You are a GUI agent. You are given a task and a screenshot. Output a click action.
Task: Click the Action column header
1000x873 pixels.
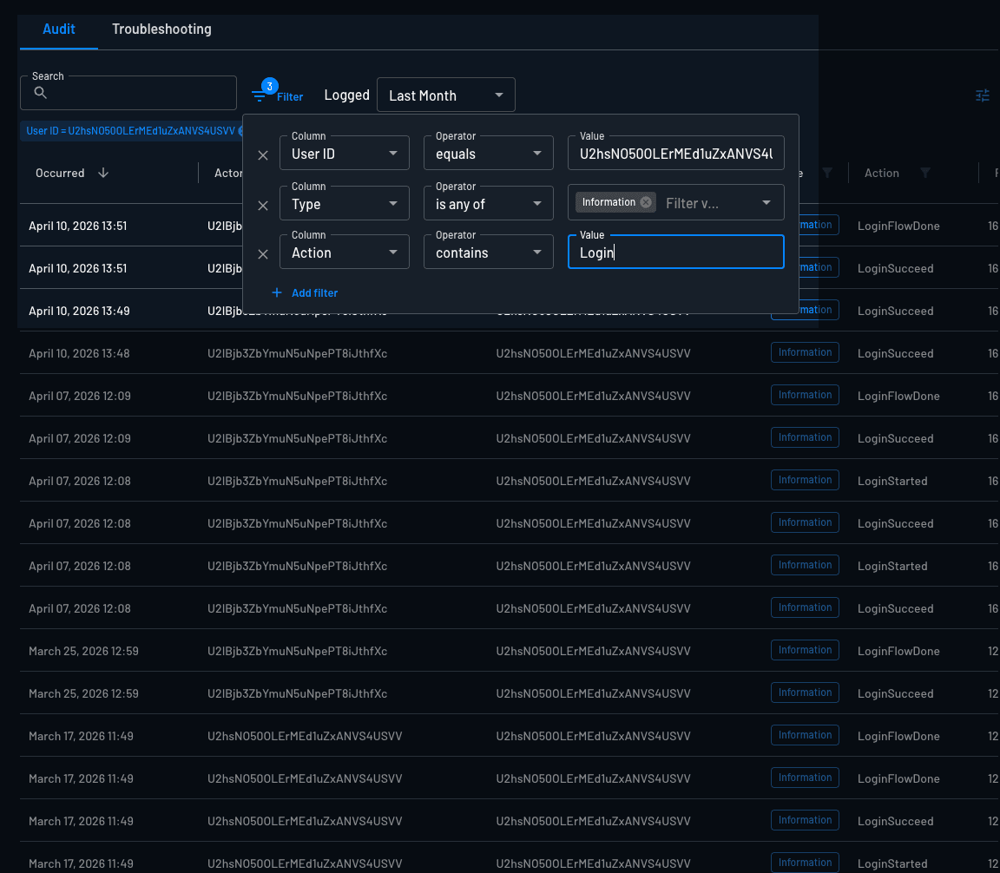[x=881, y=174]
